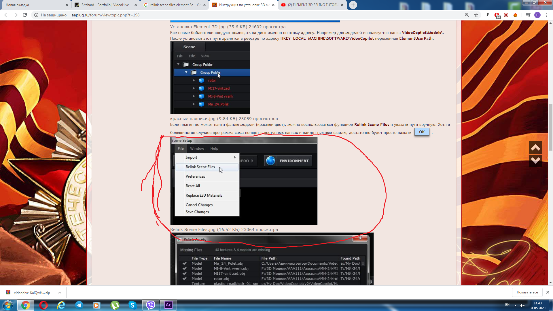Open Viber from the taskbar
The width and height of the screenshot is (553, 311).
click(151, 305)
